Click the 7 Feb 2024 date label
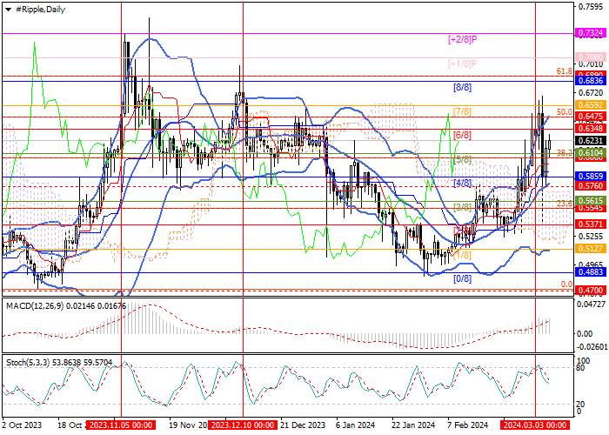The height and width of the screenshot is (435, 609). (466, 425)
